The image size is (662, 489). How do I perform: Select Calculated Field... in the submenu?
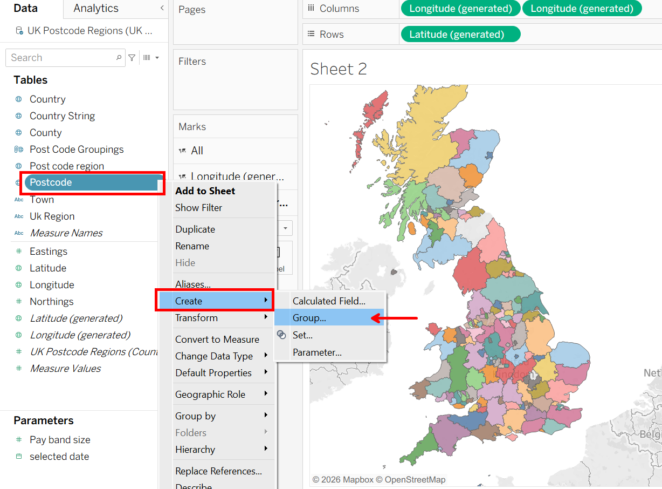(x=329, y=301)
